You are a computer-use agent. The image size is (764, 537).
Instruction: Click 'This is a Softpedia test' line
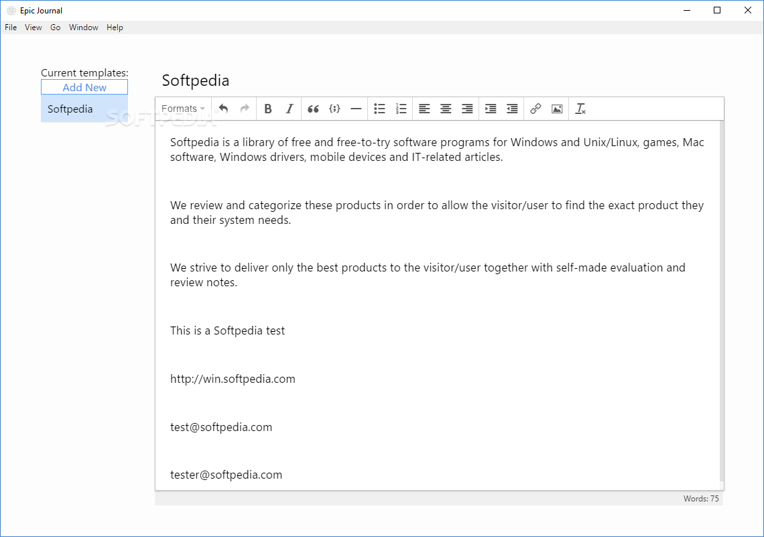[x=227, y=331]
